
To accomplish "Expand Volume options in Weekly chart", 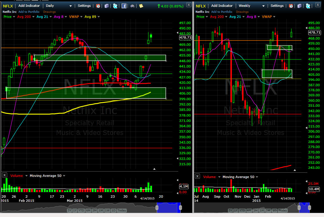I will coord(219,177).
